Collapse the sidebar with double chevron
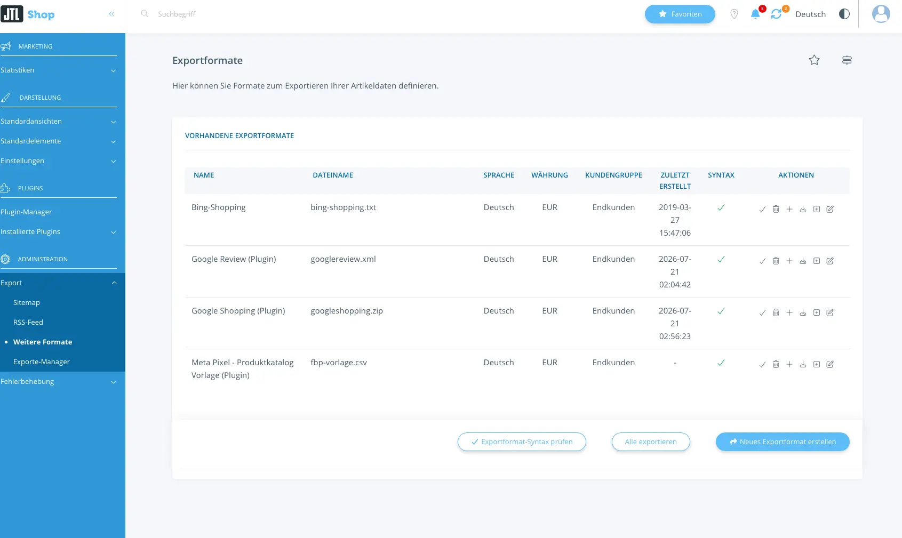This screenshot has width=902, height=538. click(111, 14)
